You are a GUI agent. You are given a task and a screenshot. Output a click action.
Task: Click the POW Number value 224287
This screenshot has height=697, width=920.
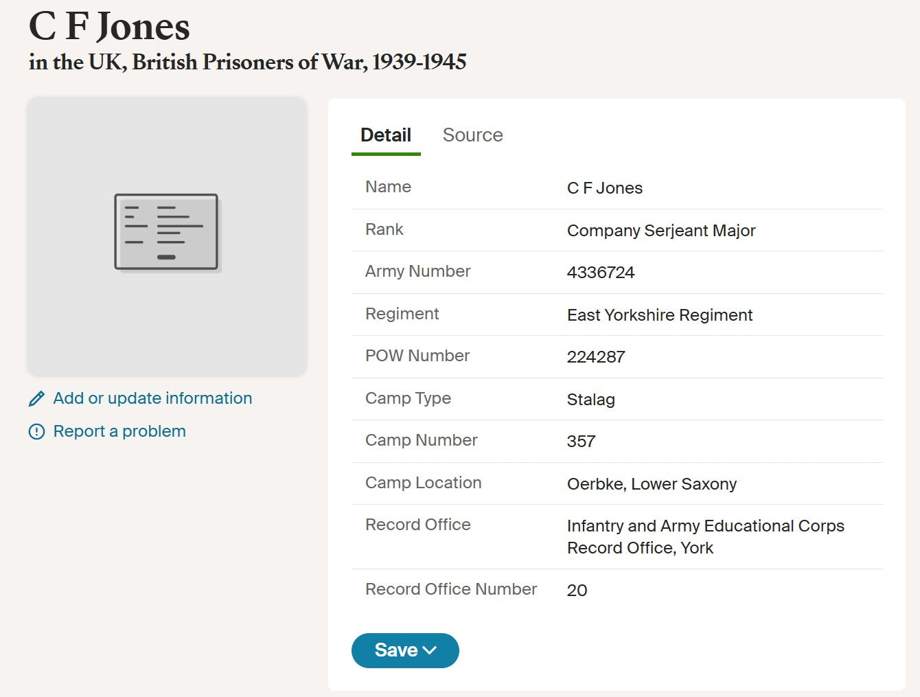[x=595, y=357]
